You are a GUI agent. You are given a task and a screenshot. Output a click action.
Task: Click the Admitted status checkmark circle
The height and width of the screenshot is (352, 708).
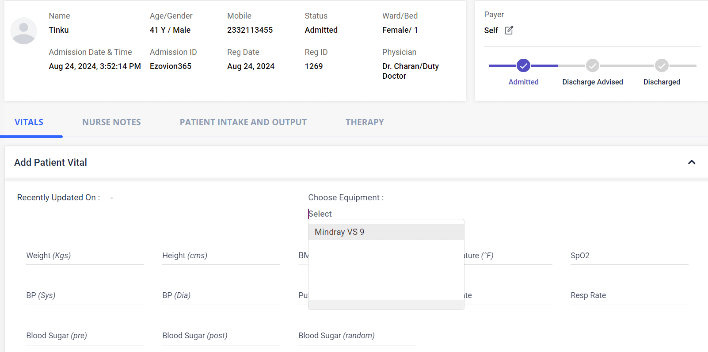tap(523, 66)
